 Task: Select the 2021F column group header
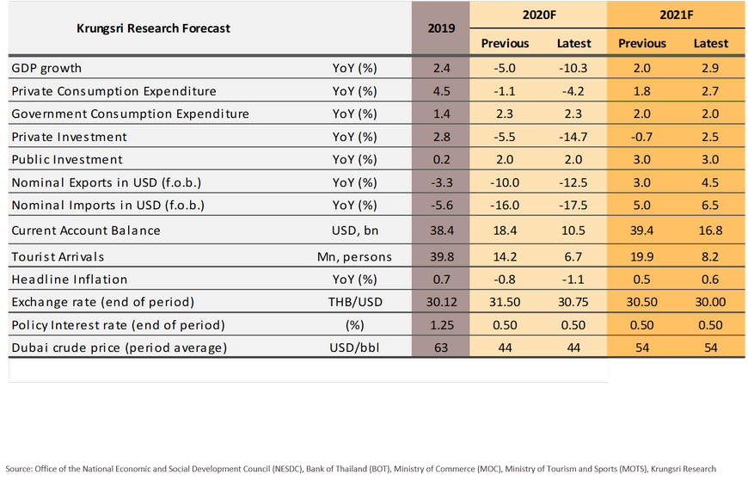(x=677, y=15)
